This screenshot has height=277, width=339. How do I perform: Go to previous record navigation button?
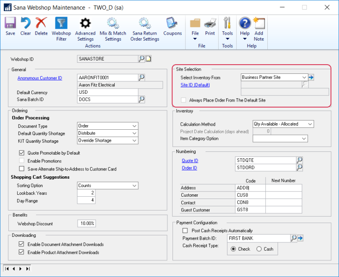[x=14, y=269]
